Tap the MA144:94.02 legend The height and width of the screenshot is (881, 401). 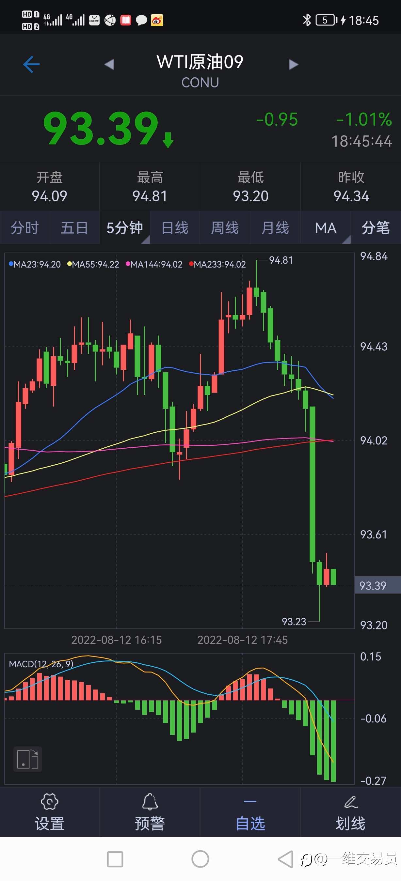[154, 264]
